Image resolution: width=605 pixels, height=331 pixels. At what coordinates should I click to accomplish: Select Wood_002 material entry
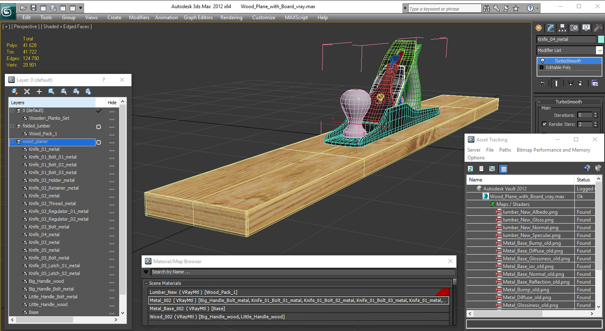[298, 317]
